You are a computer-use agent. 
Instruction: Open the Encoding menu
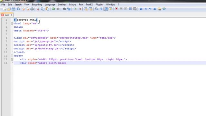[37, 5]
